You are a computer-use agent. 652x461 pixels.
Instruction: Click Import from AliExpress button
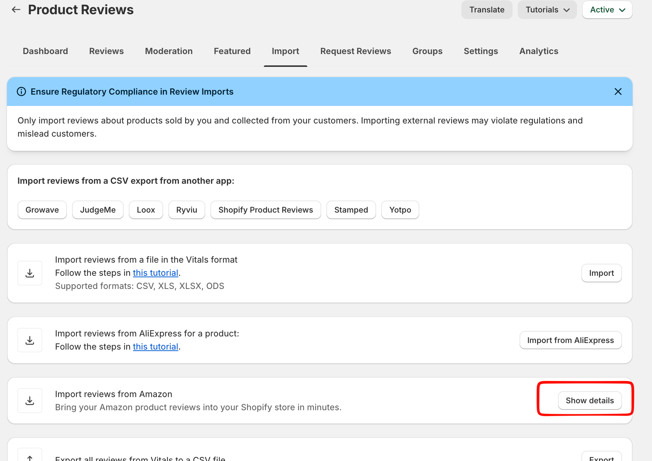(x=570, y=340)
